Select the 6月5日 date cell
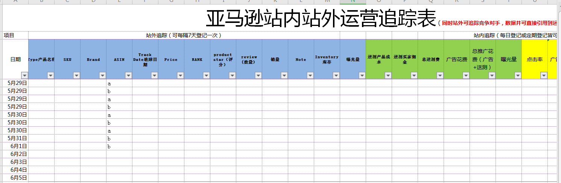The image size is (561, 183). click(x=15, y=178)
